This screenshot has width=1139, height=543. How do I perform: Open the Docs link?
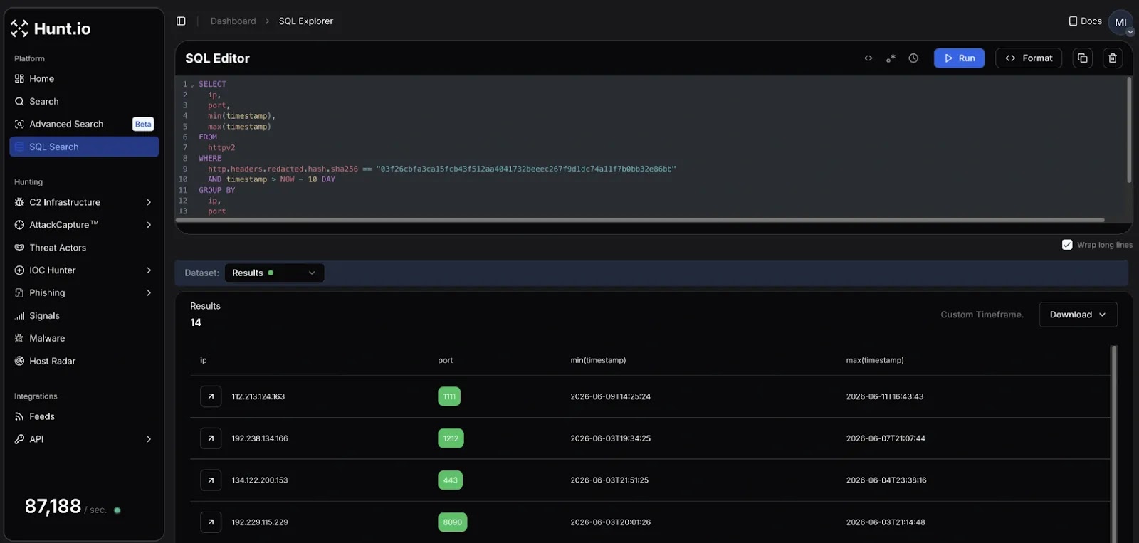click(1085, 21)
